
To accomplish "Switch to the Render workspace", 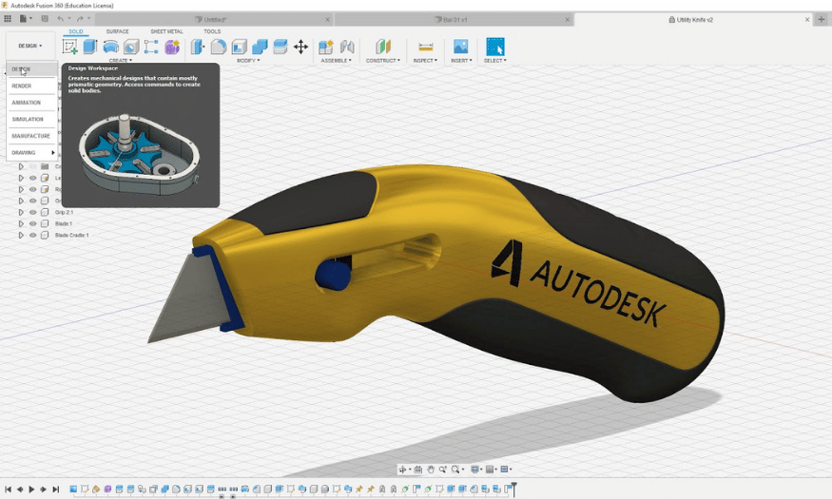I will point(31,86).
